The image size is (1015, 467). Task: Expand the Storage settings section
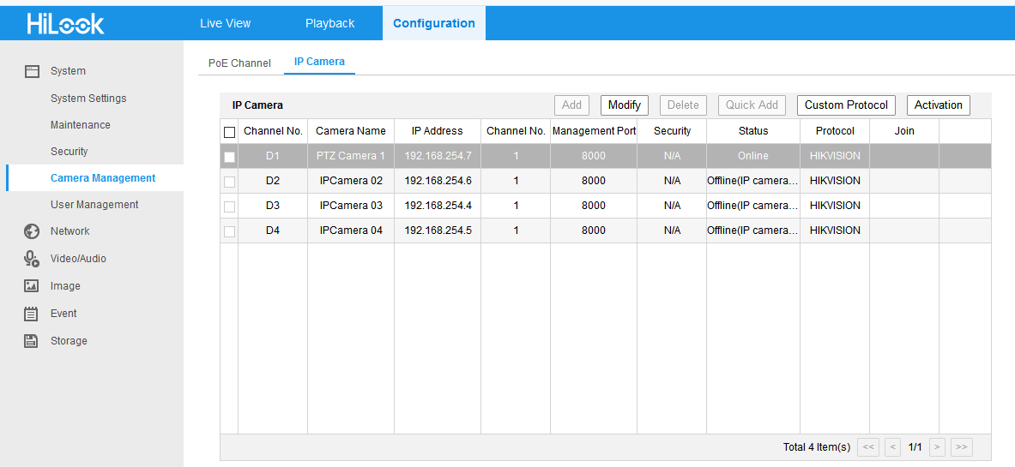69,341
